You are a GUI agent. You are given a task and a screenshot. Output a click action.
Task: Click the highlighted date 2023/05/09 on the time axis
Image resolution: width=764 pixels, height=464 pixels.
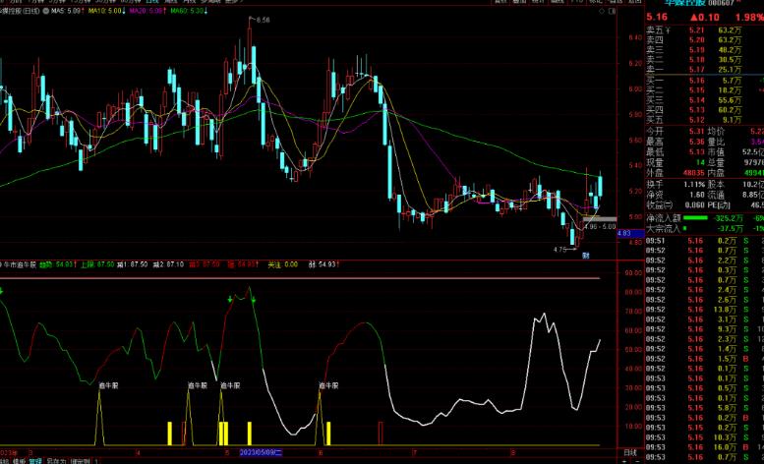(x=261, y=453)
